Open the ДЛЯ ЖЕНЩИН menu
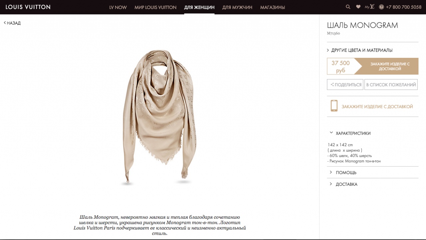 pyautogui.click(x=199, y=7)
